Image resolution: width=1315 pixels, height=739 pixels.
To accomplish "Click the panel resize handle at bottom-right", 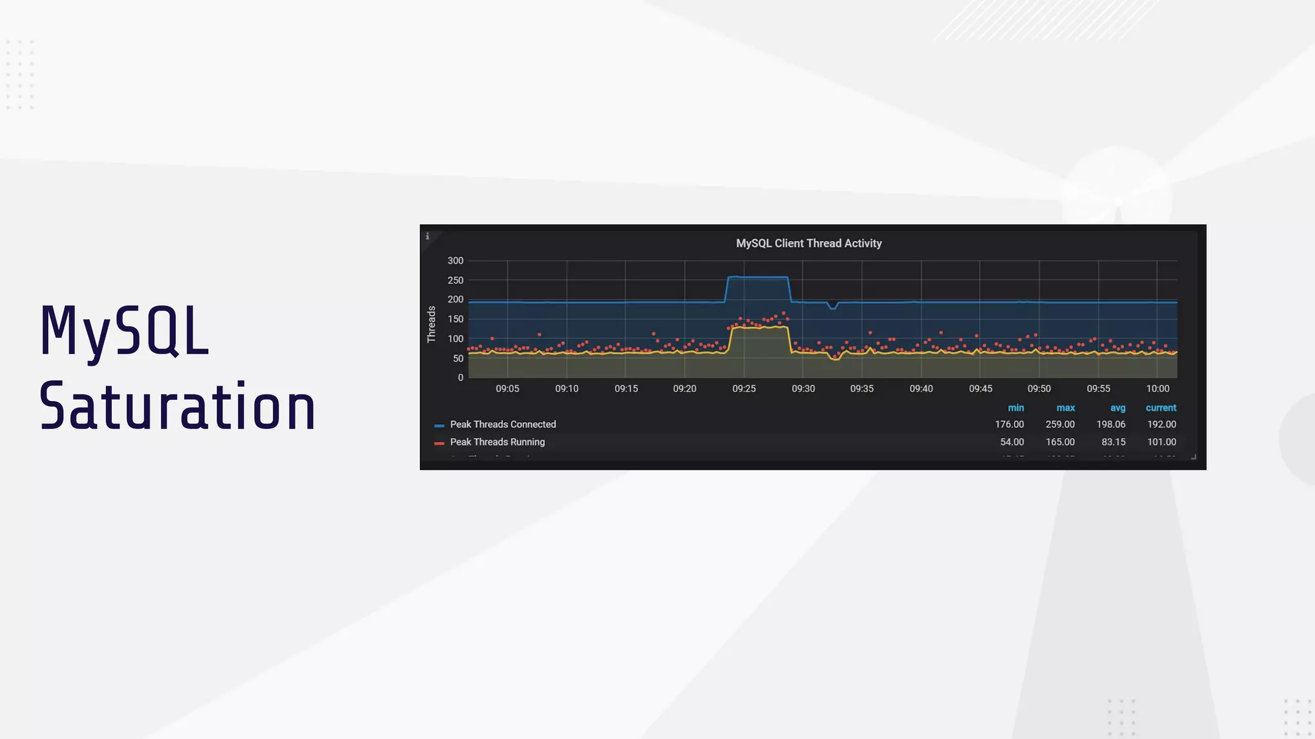I will tap(1194, 457).
